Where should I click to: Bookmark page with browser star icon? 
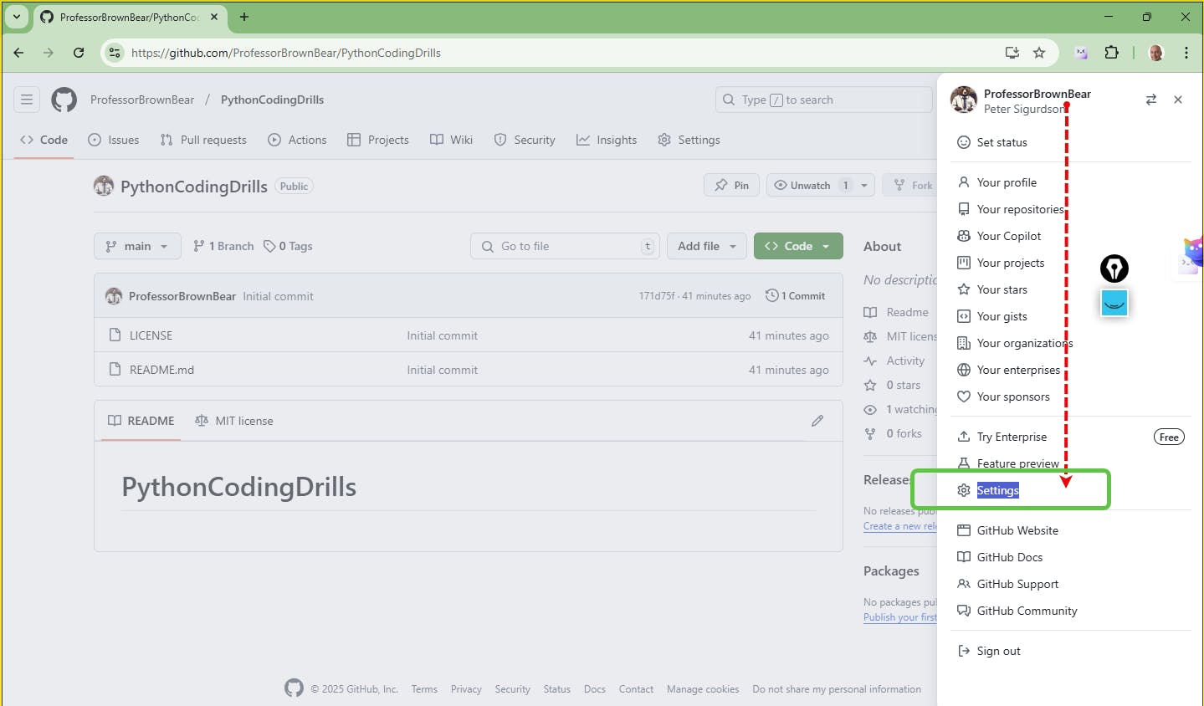coord(1039,53)
